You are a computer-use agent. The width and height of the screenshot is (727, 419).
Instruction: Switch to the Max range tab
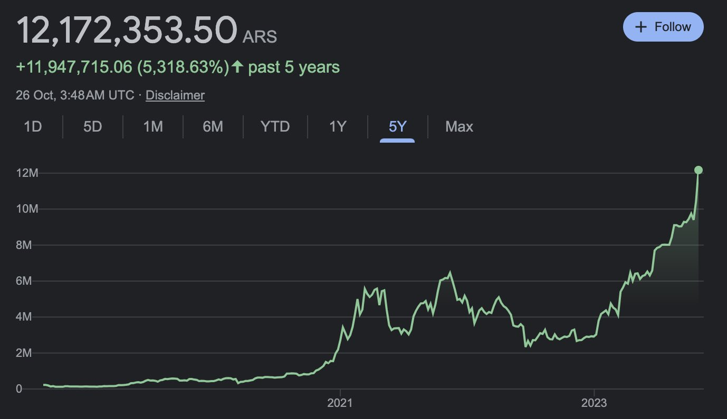pyautogui.click(x=459, y=127)
